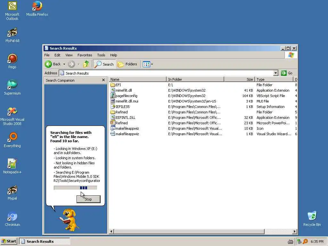Click the VBScript Script File type text
The image size is (328, 246).
point(271,96)
